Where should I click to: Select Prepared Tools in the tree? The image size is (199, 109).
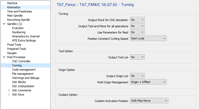coord(16,49)
